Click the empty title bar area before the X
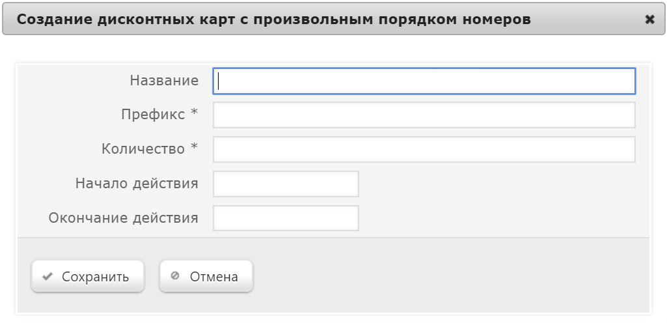The image size is (667, 323). point(586,20)
